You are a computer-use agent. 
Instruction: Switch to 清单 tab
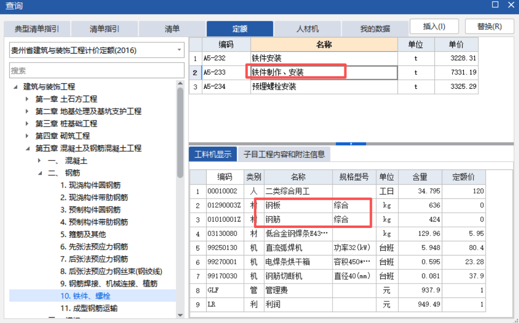point(172,28)
